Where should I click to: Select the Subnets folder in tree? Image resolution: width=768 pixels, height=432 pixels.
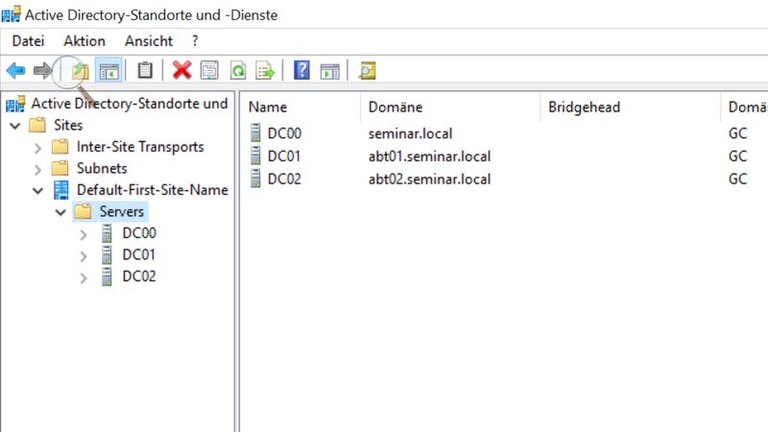pos(102,169)
